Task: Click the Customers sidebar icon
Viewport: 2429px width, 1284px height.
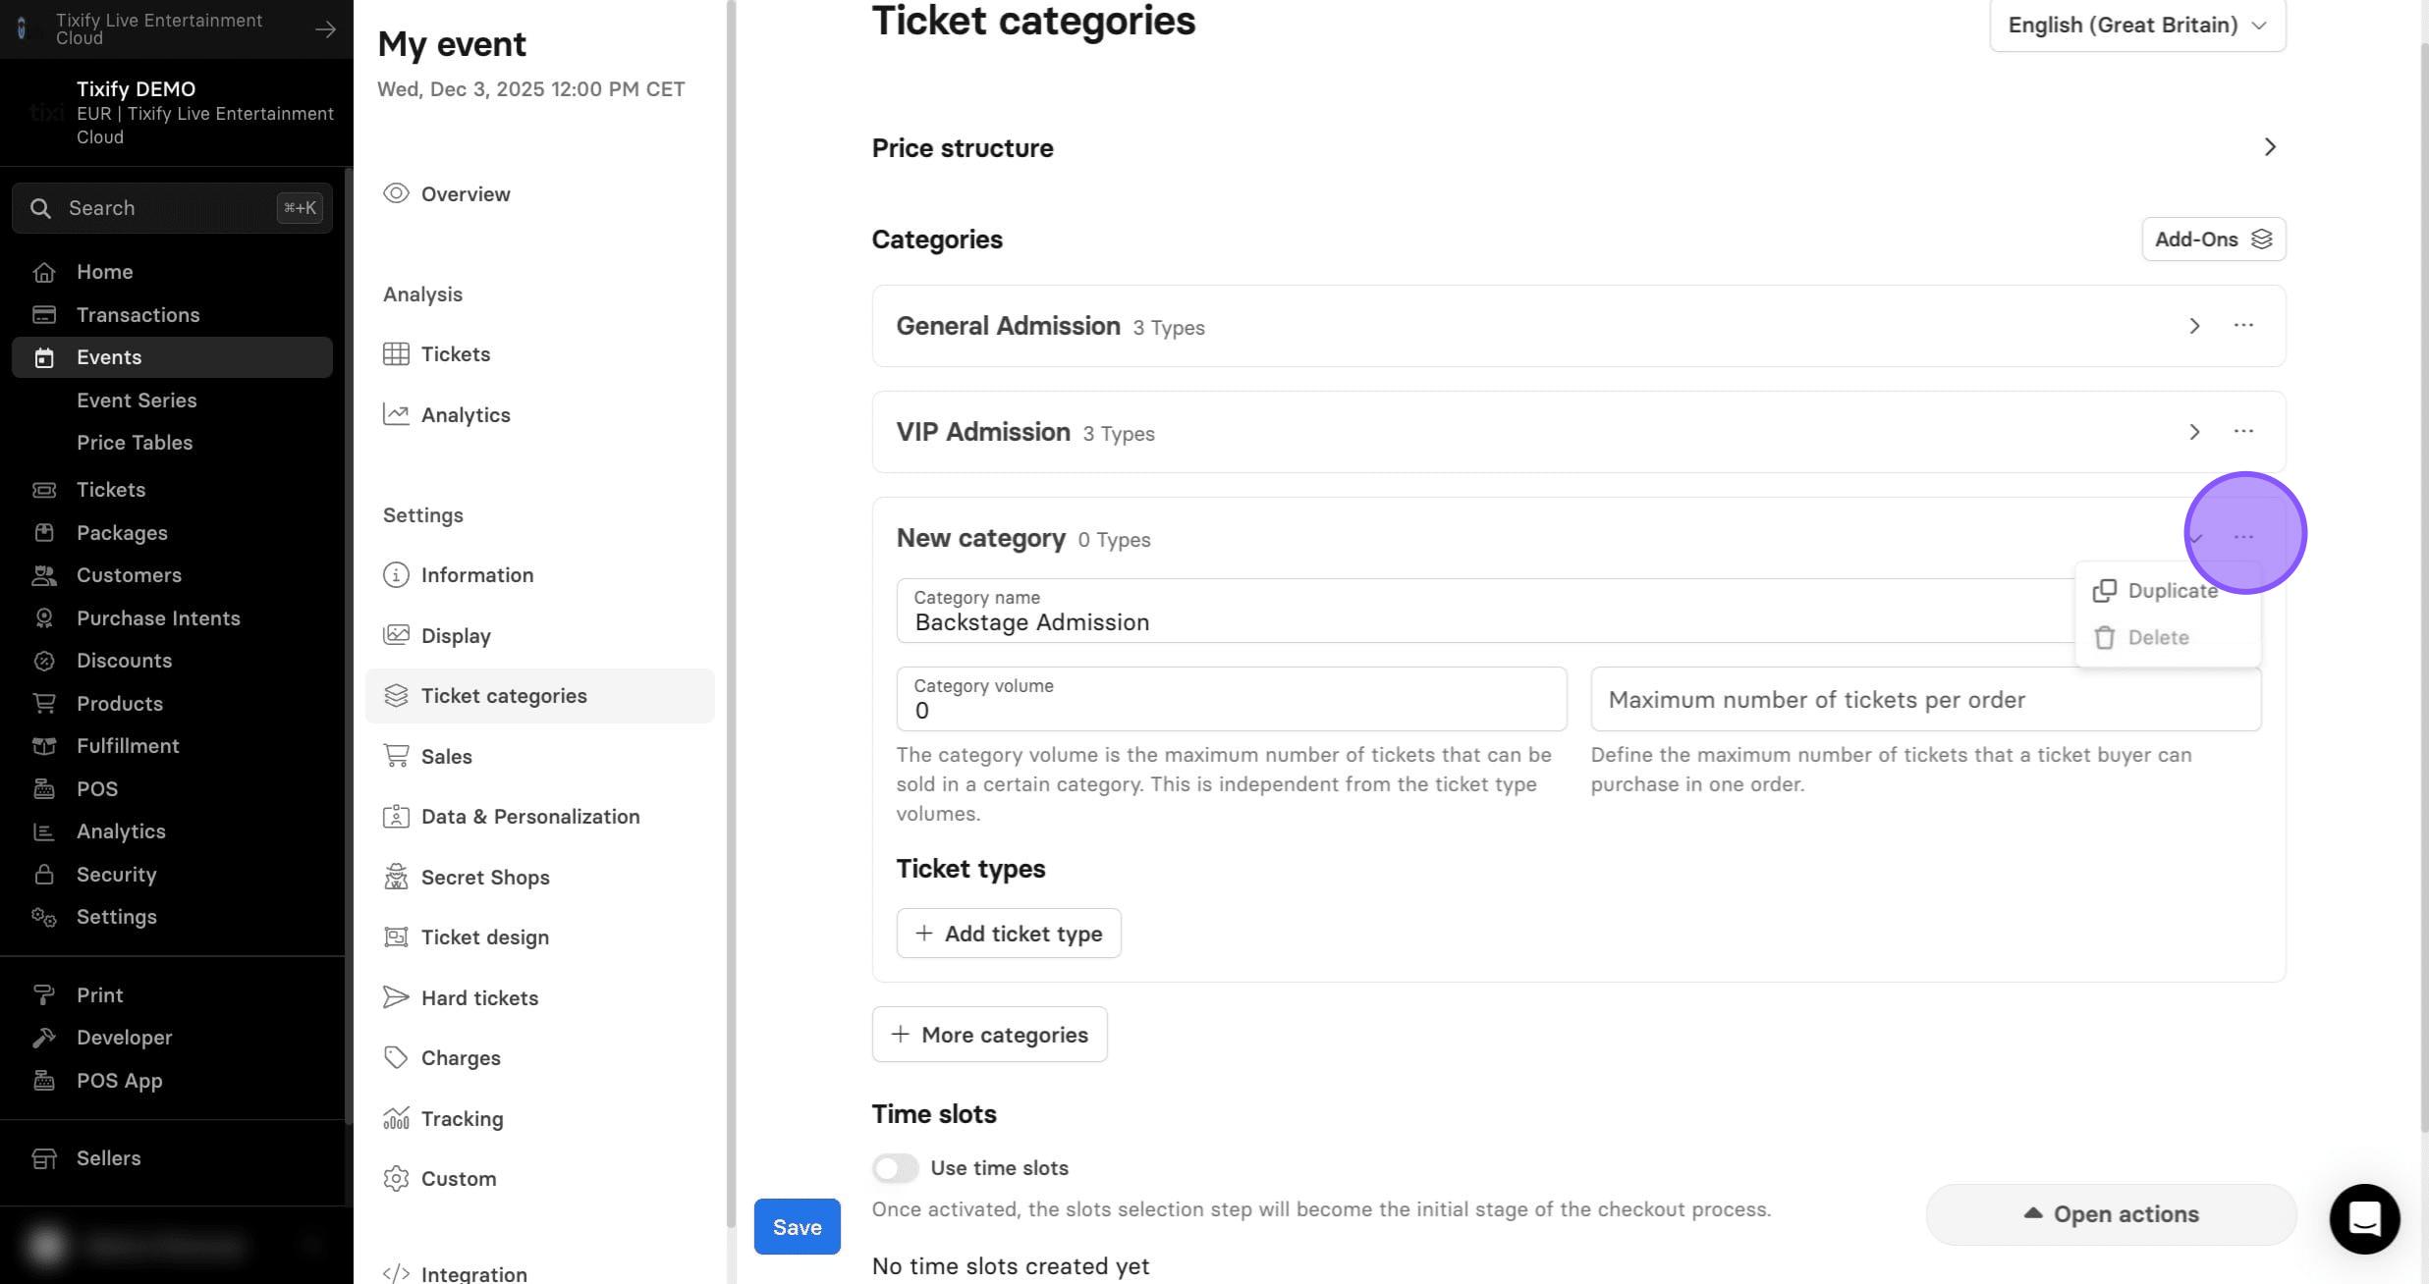Action: click(x=44, y=575)
